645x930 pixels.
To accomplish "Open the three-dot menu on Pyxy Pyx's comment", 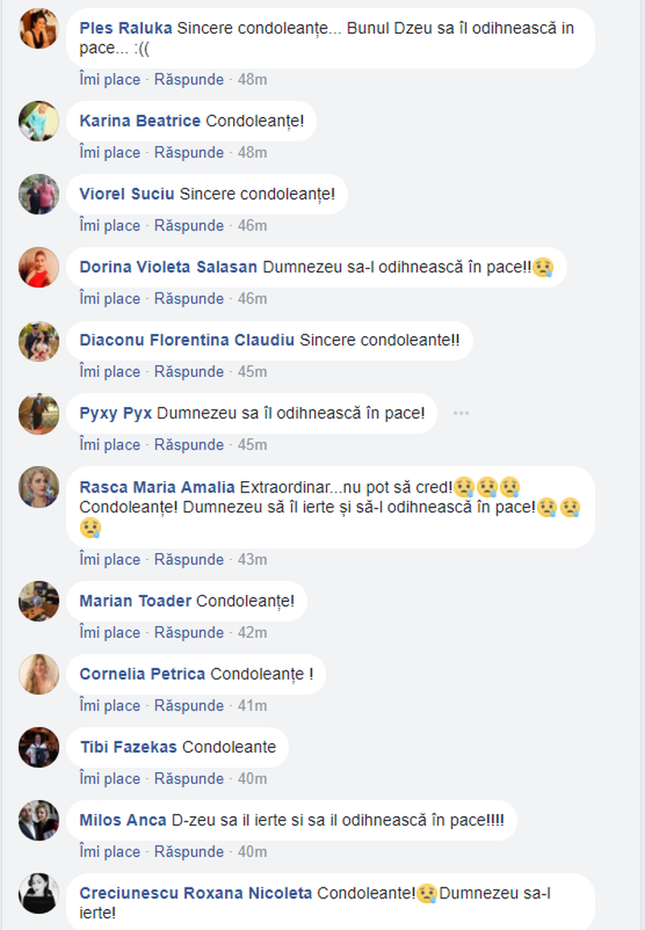I will coord(461,413).
